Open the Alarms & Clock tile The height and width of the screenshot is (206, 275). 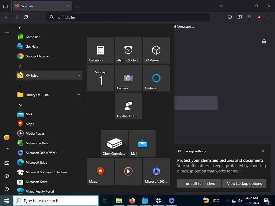click(x=128, y=50)
